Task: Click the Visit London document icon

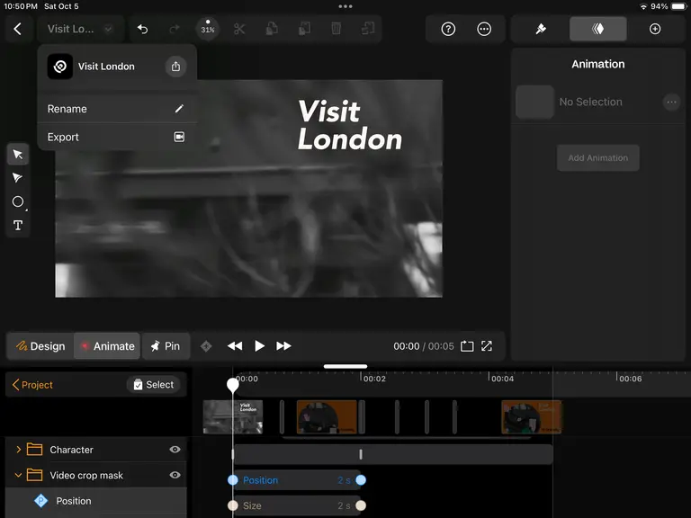Action: click(x=60, y=67)
